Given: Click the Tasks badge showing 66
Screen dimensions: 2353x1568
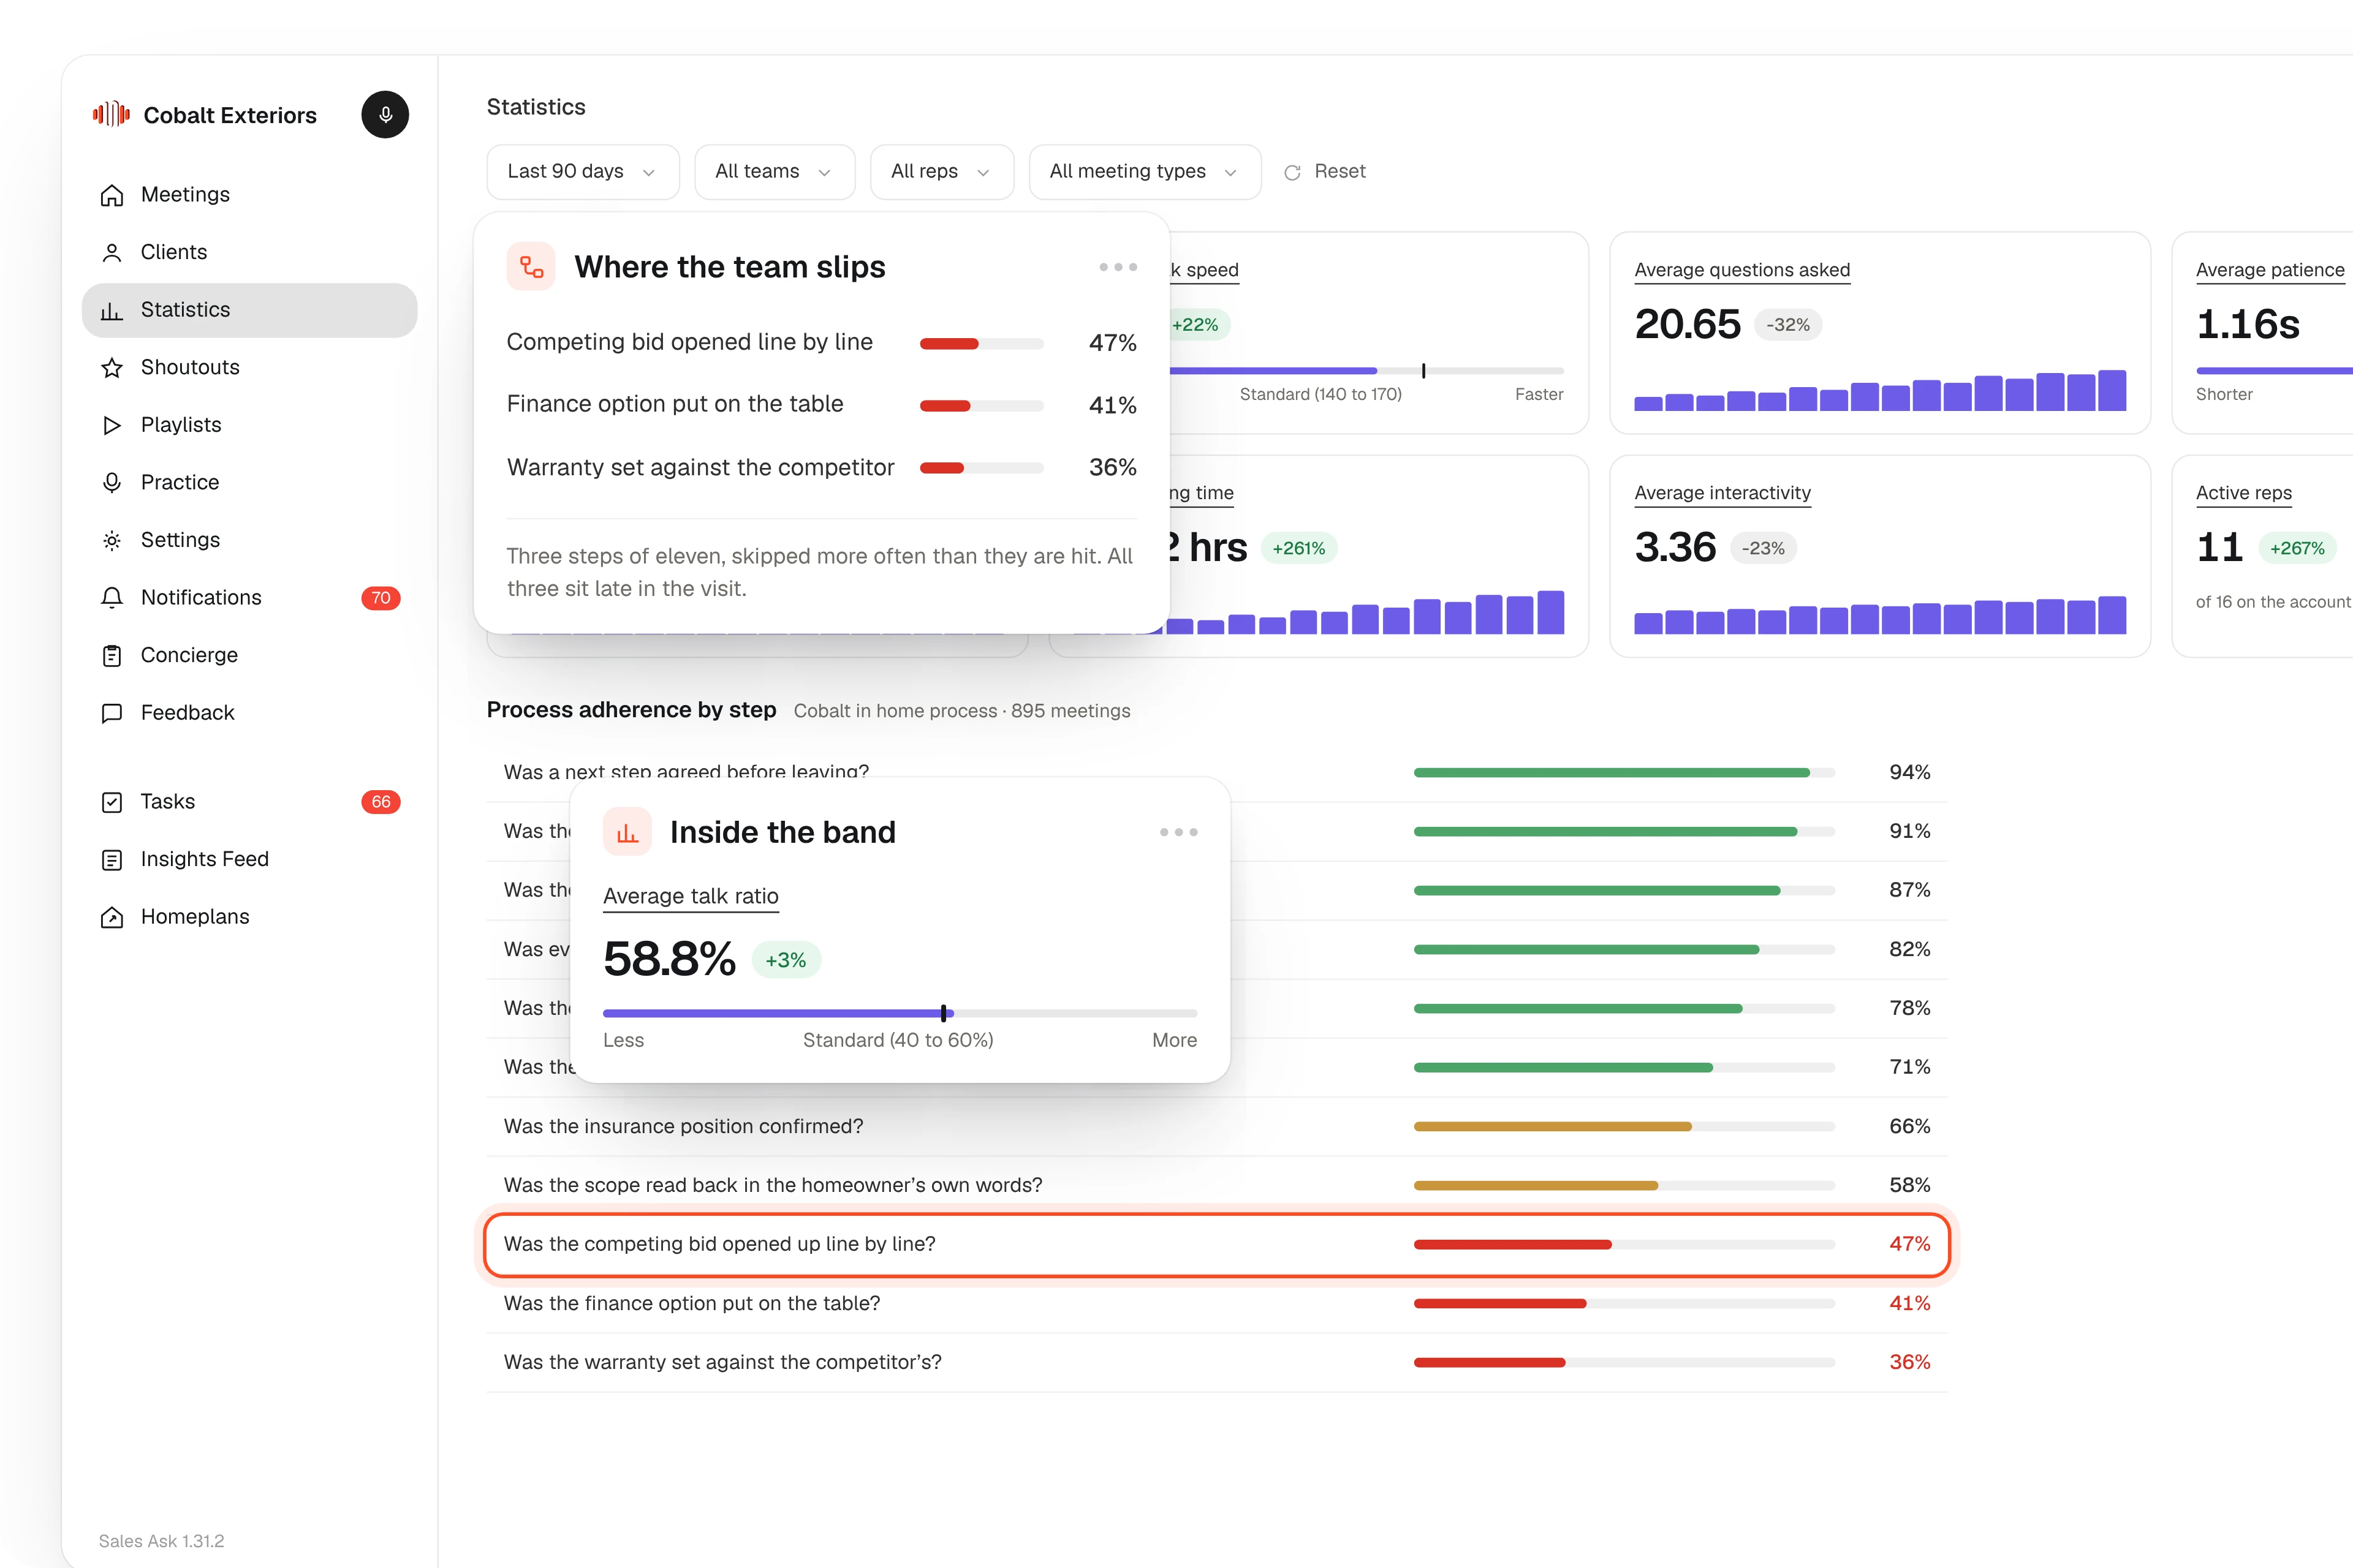Looking at the screenshot, I should point(380,802).
